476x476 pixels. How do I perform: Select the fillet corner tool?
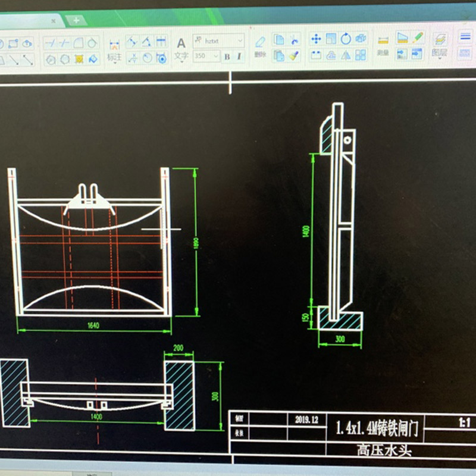(x=79, y=43)
